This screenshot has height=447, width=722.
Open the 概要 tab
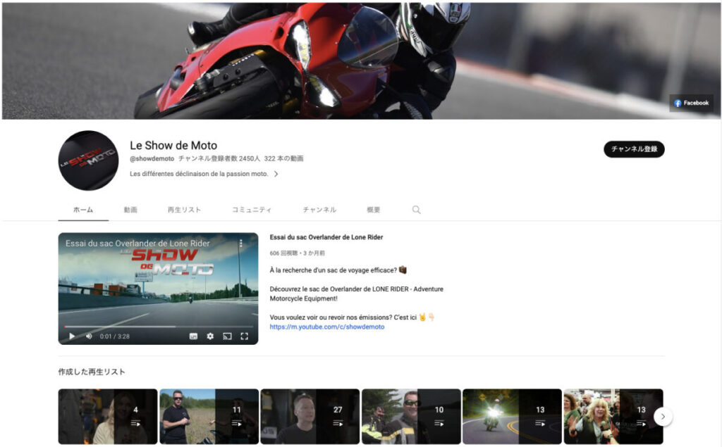[373, 210]
